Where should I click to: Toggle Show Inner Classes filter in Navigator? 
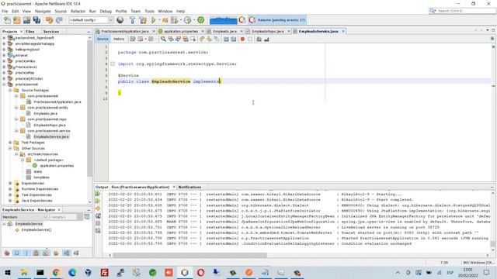point(46,253)
